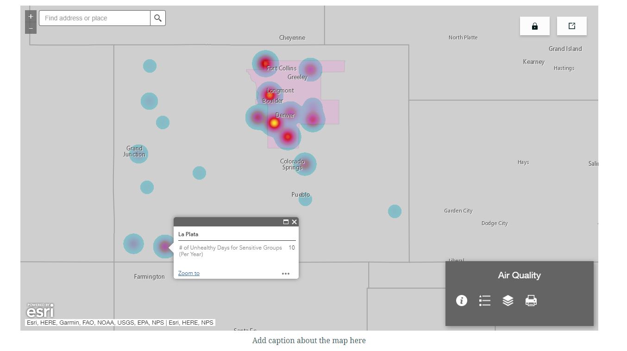Click the Hays city label
The height and width of the screenshot is (351, 627).
point(523,162)
